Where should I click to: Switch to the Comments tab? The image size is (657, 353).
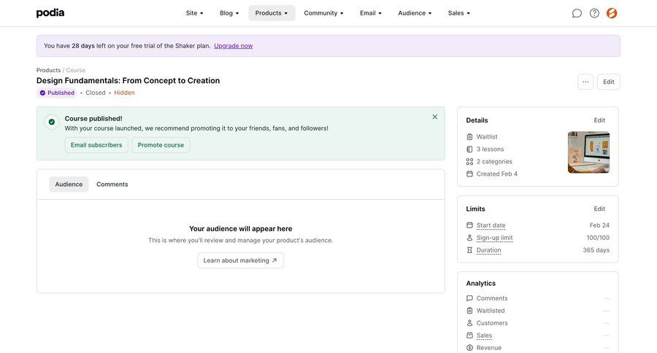click(x=112, y=185)
